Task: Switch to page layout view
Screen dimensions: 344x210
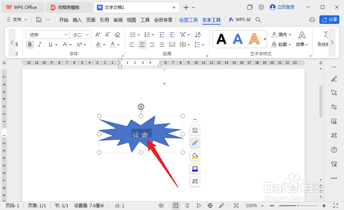Action: point(175,206)
